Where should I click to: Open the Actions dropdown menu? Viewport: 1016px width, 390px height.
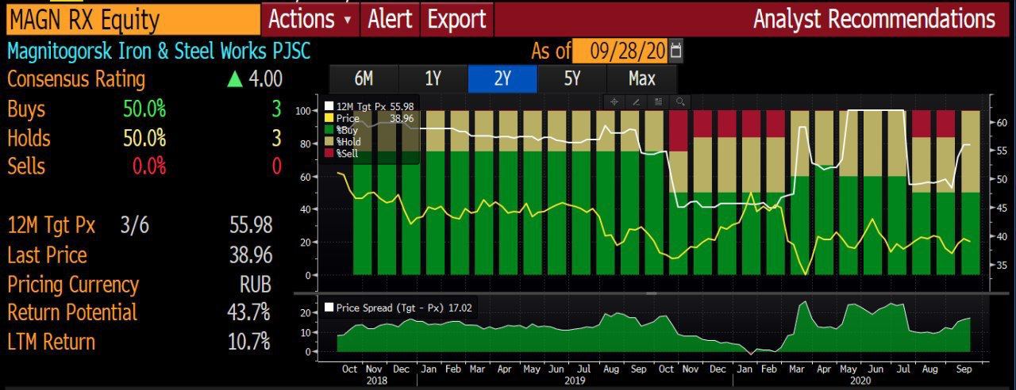point(310,19)
